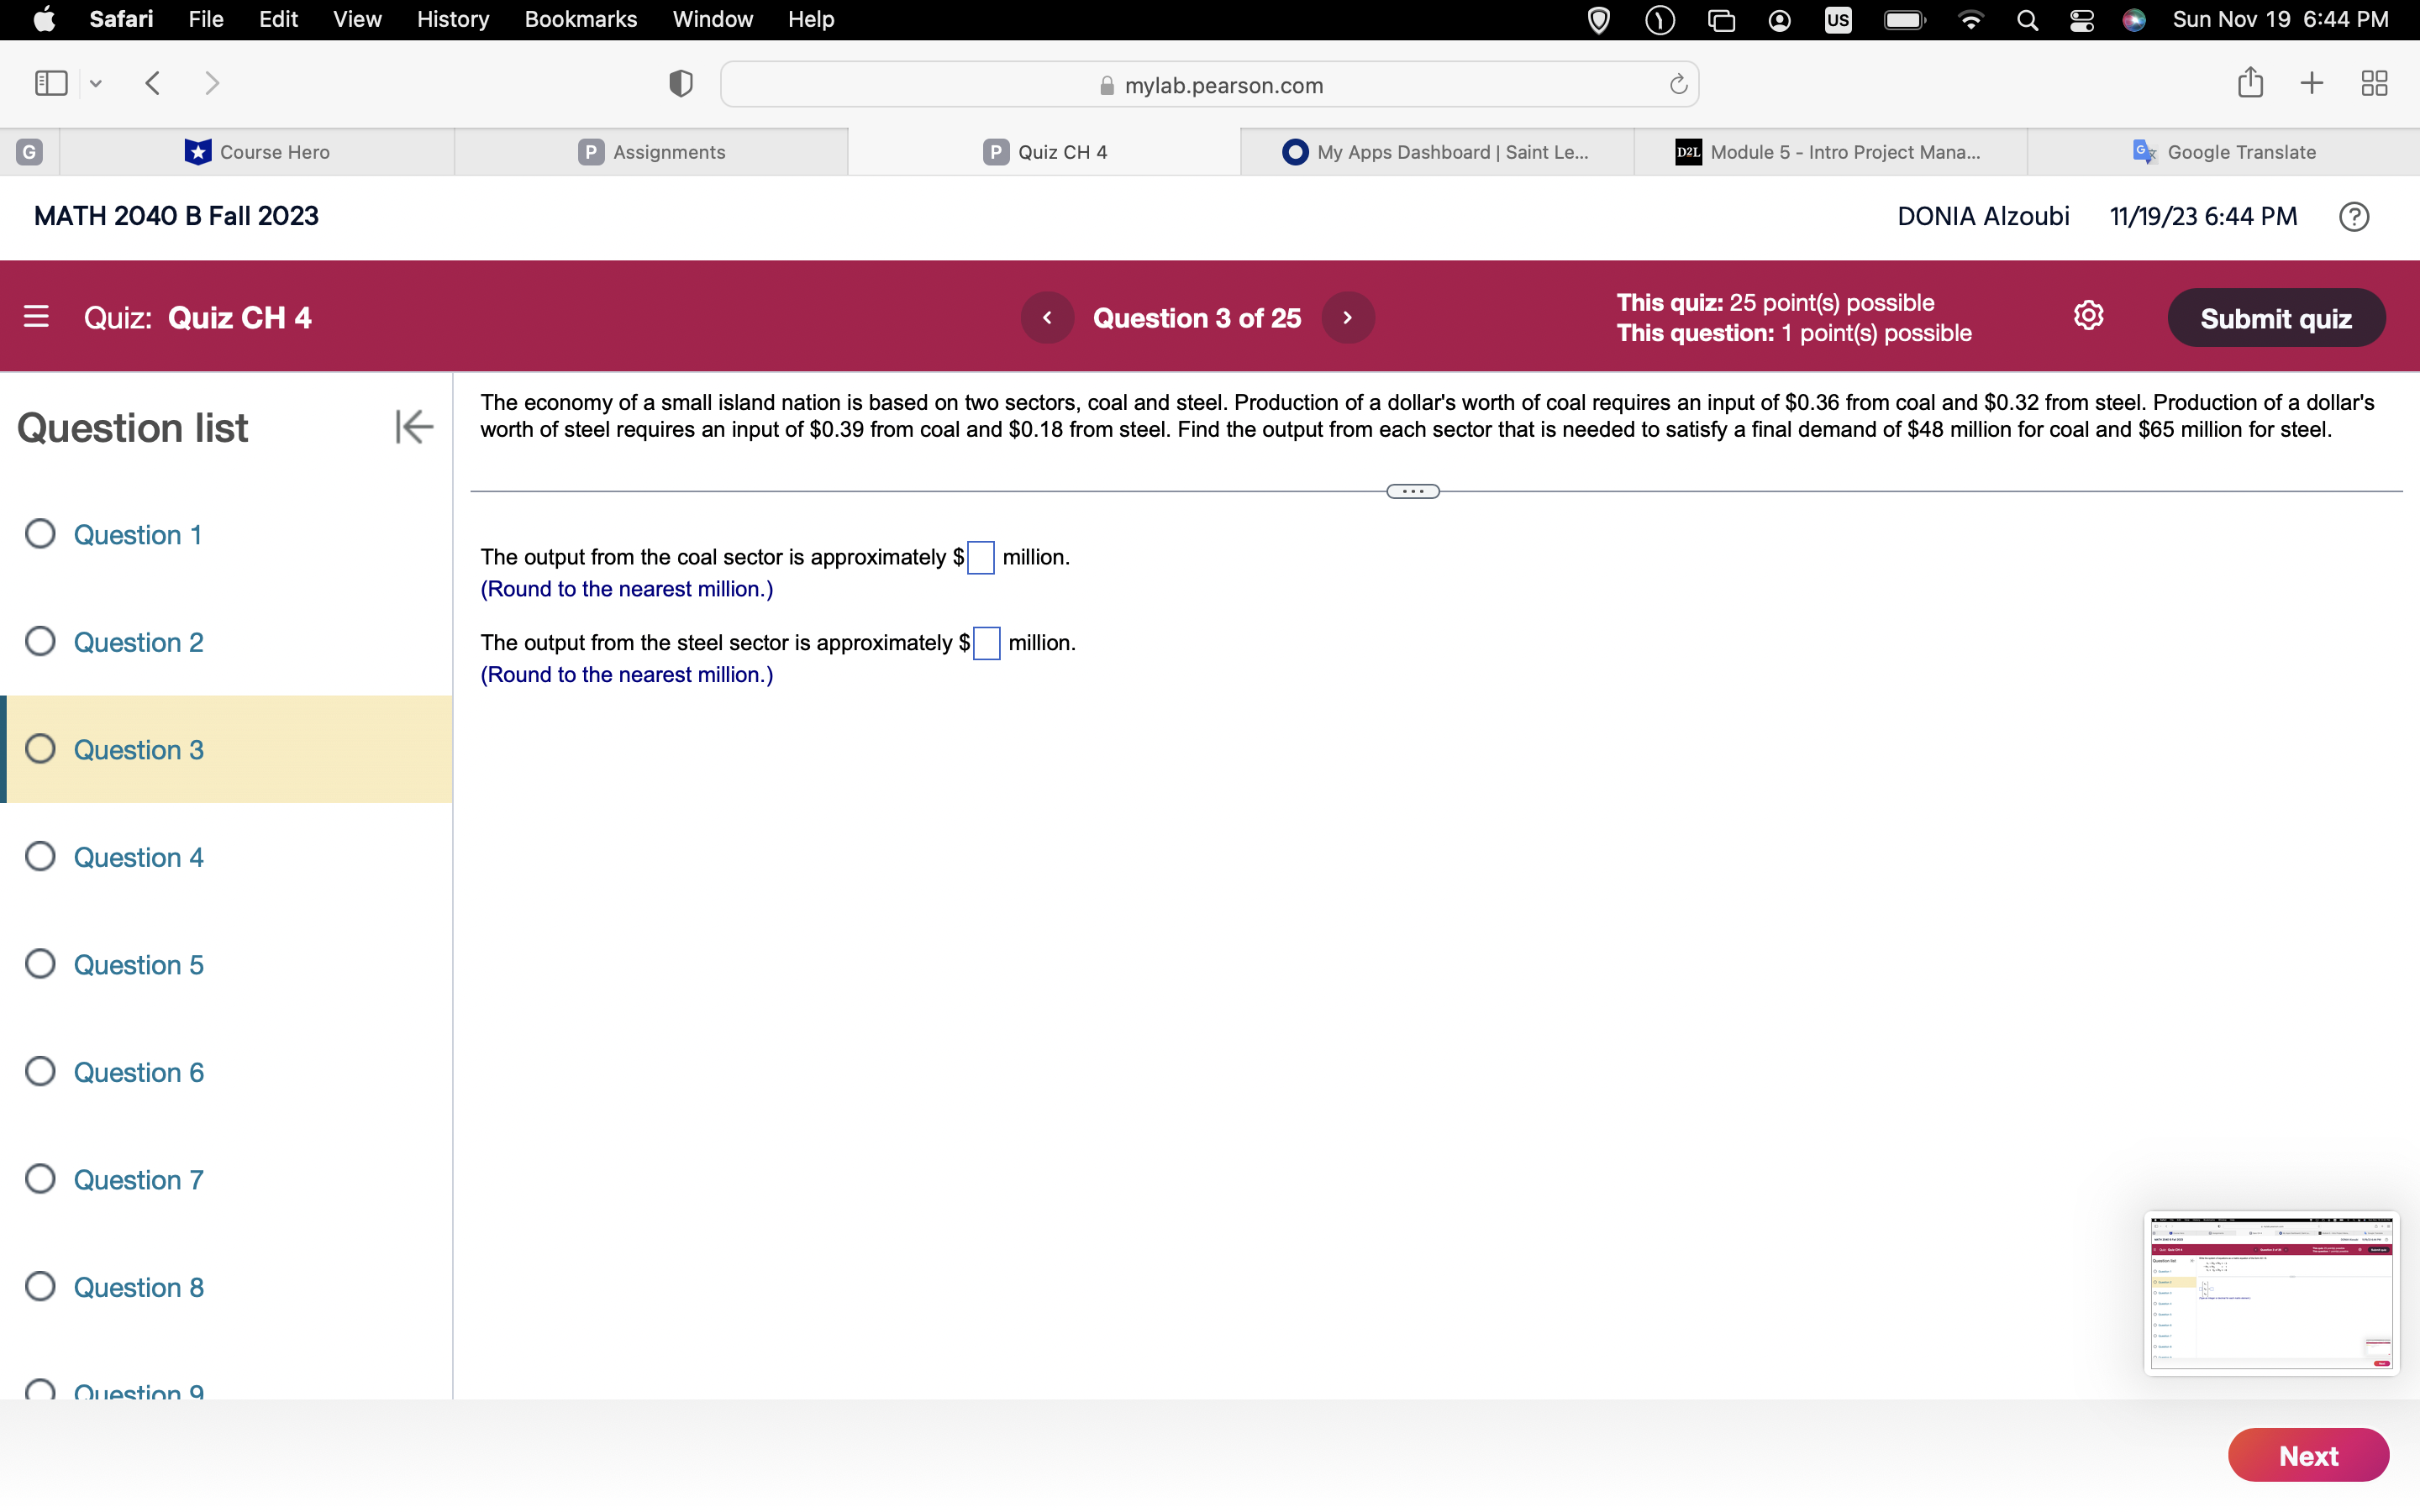This screenshot has height=1512, width=2420.
Task: Click the coal sector answer box
Action: point(981,558)
